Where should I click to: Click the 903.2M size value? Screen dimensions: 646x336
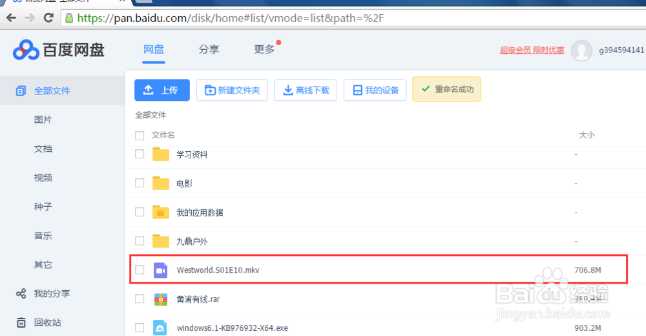click(588, 328)
